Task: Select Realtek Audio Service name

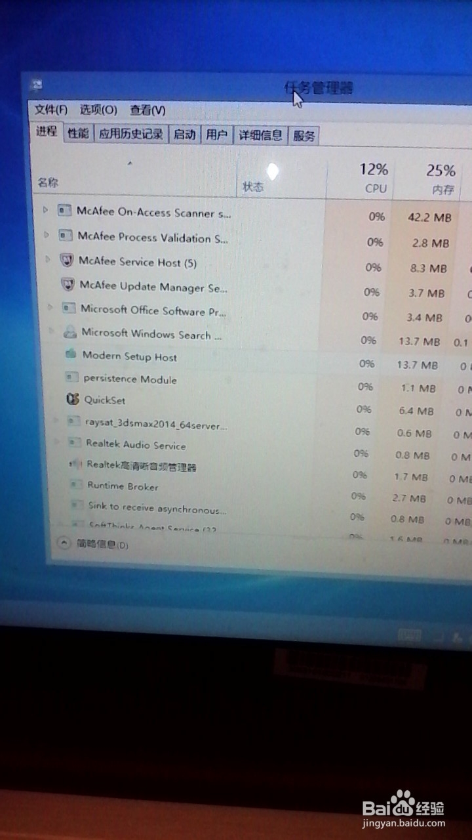Action: (x=136, y=444)
